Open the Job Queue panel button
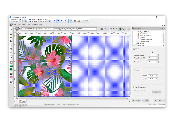 click(x=21, y=107)
